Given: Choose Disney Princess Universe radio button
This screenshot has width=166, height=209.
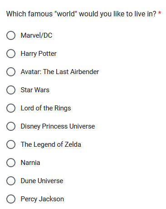Looking at the screenshot, I should click(11, 126).
